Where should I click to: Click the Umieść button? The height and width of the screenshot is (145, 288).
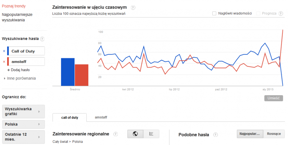point(273,98)
